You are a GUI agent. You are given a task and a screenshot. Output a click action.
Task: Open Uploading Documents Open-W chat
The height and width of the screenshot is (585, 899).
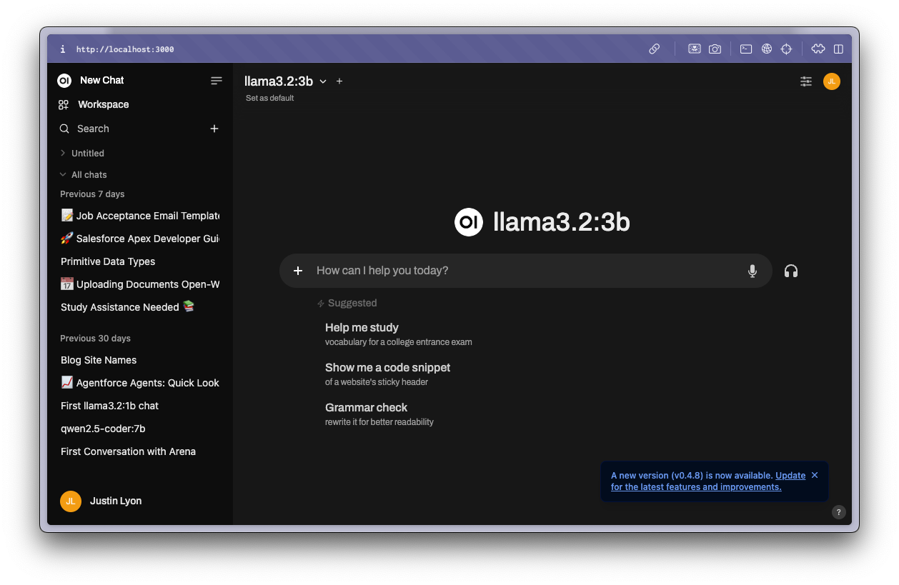pos(140,284)
